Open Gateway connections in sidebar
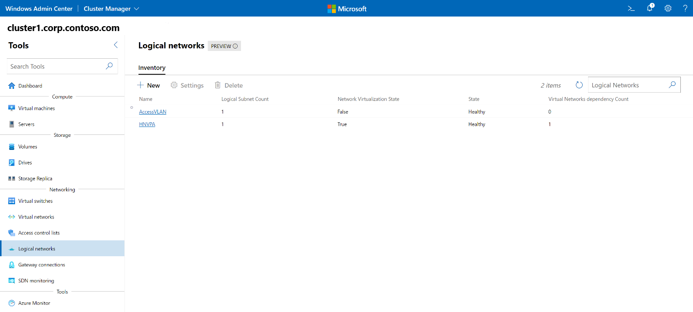This screenshot has width=693, height=312. (41, 265)
